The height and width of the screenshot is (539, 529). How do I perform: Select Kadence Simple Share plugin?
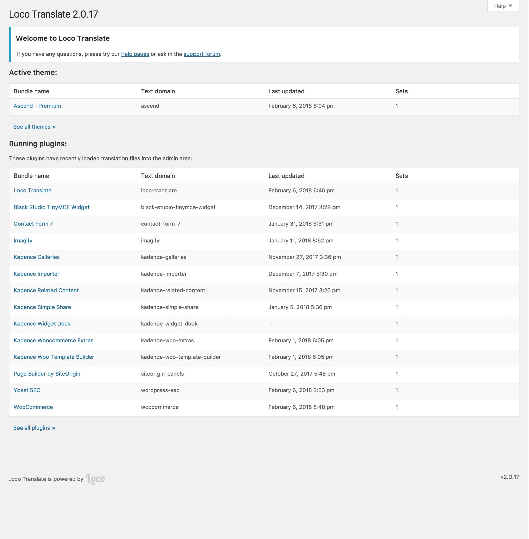[x=42, y=307]
